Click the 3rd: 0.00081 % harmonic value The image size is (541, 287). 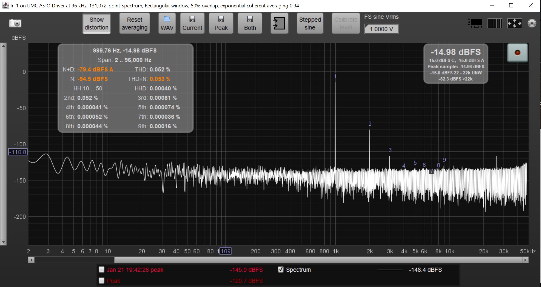click(x=157, y=98)
